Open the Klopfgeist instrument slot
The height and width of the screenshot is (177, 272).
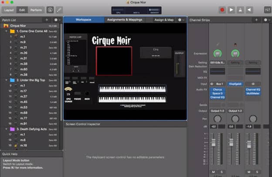[235, 84]
